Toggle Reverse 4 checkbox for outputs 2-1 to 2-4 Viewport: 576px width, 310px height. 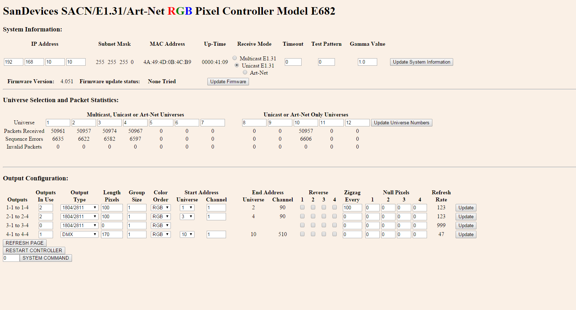335,216
